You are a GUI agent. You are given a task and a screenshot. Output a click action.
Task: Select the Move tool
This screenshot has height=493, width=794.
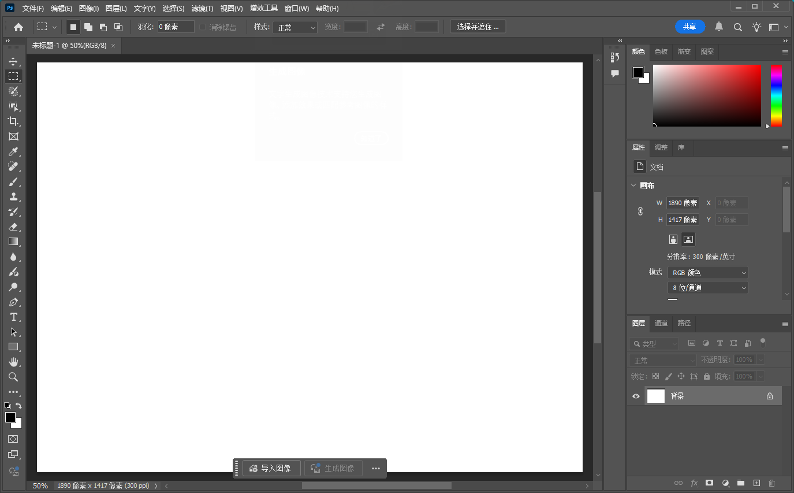tap(13, 61)
